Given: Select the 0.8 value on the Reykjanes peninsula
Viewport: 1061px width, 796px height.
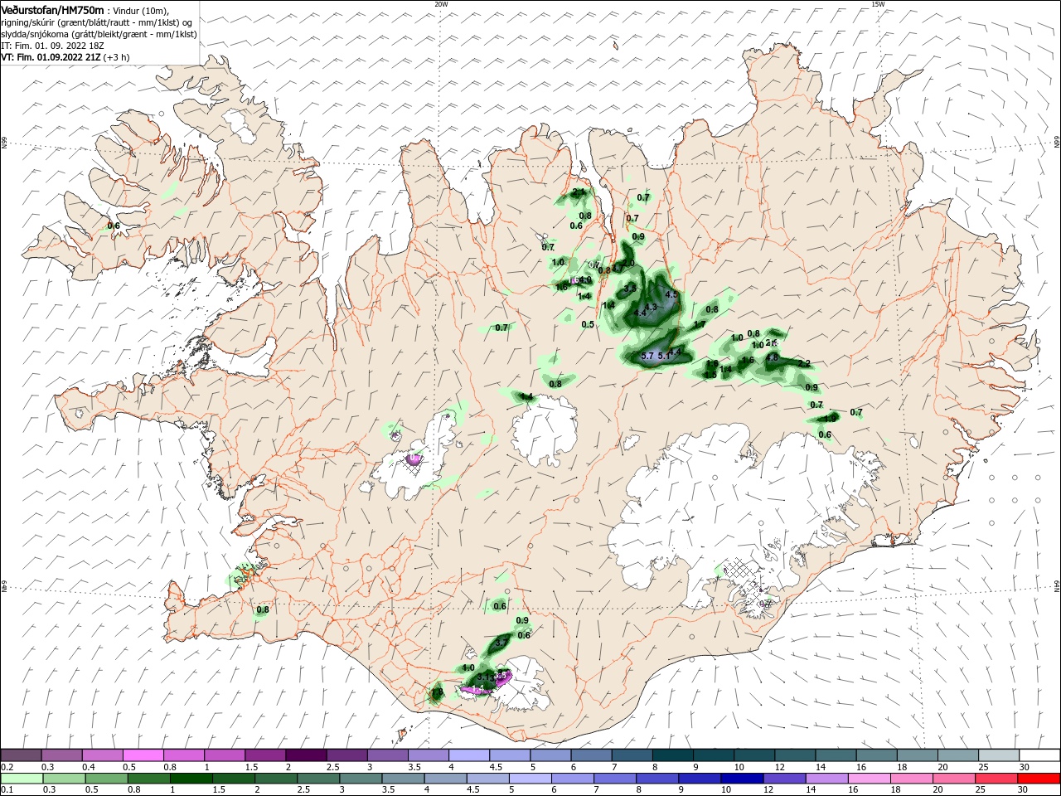Looking at the screenshot, I should coord(263,609).
